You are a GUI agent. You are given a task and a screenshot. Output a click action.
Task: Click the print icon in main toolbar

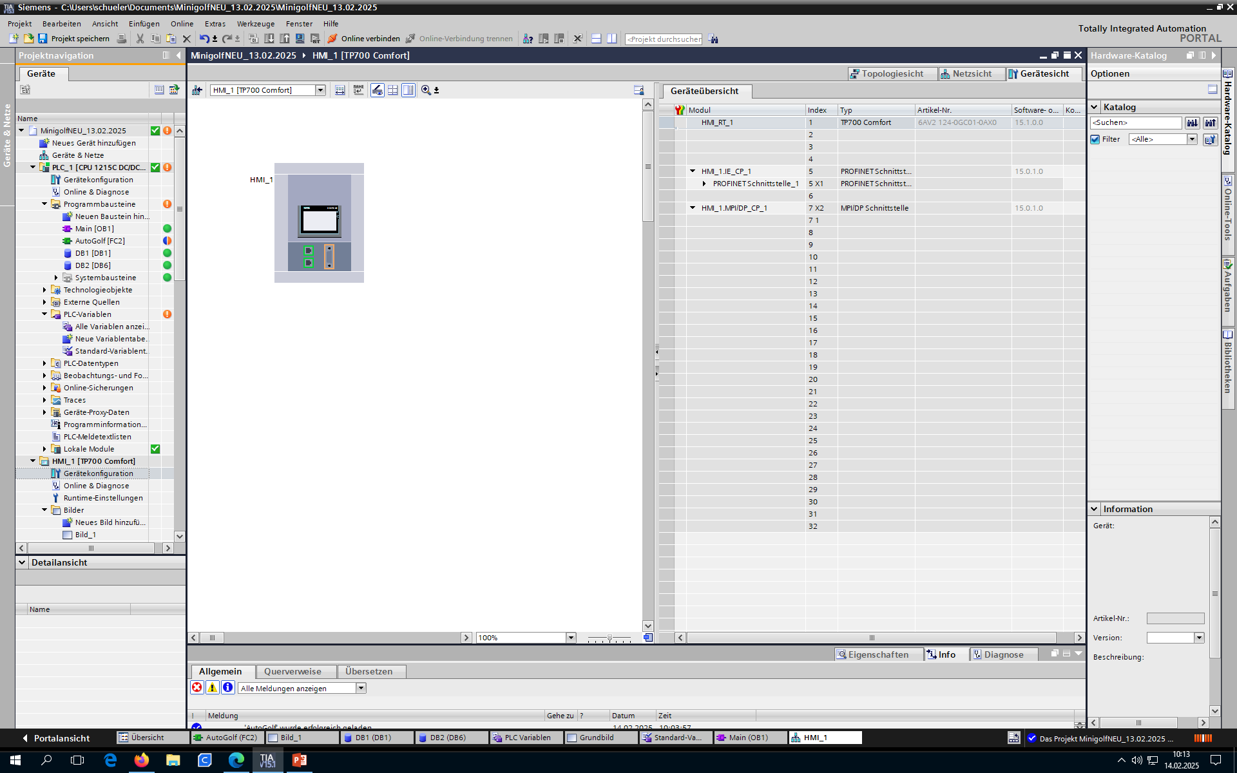point(122,39)
